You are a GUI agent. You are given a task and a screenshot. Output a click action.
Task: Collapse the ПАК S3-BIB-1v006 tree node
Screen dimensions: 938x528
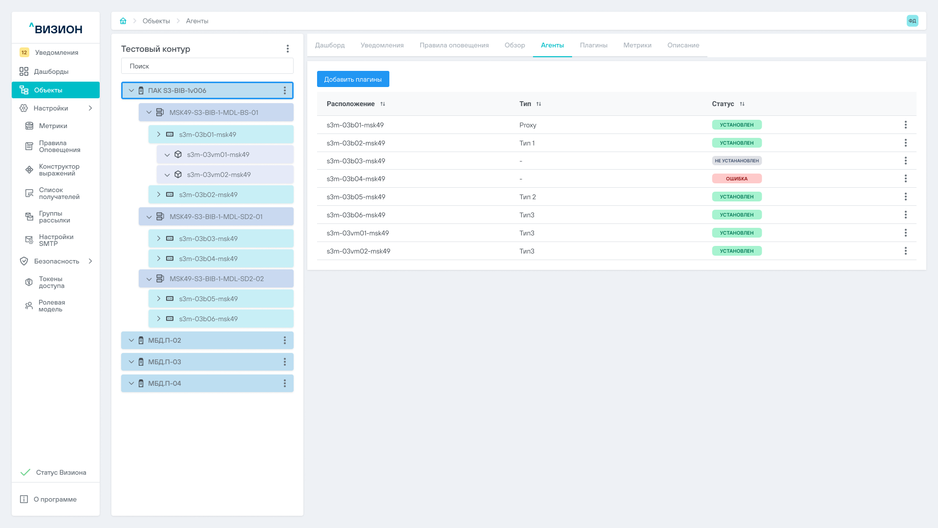tap(131, 90)
